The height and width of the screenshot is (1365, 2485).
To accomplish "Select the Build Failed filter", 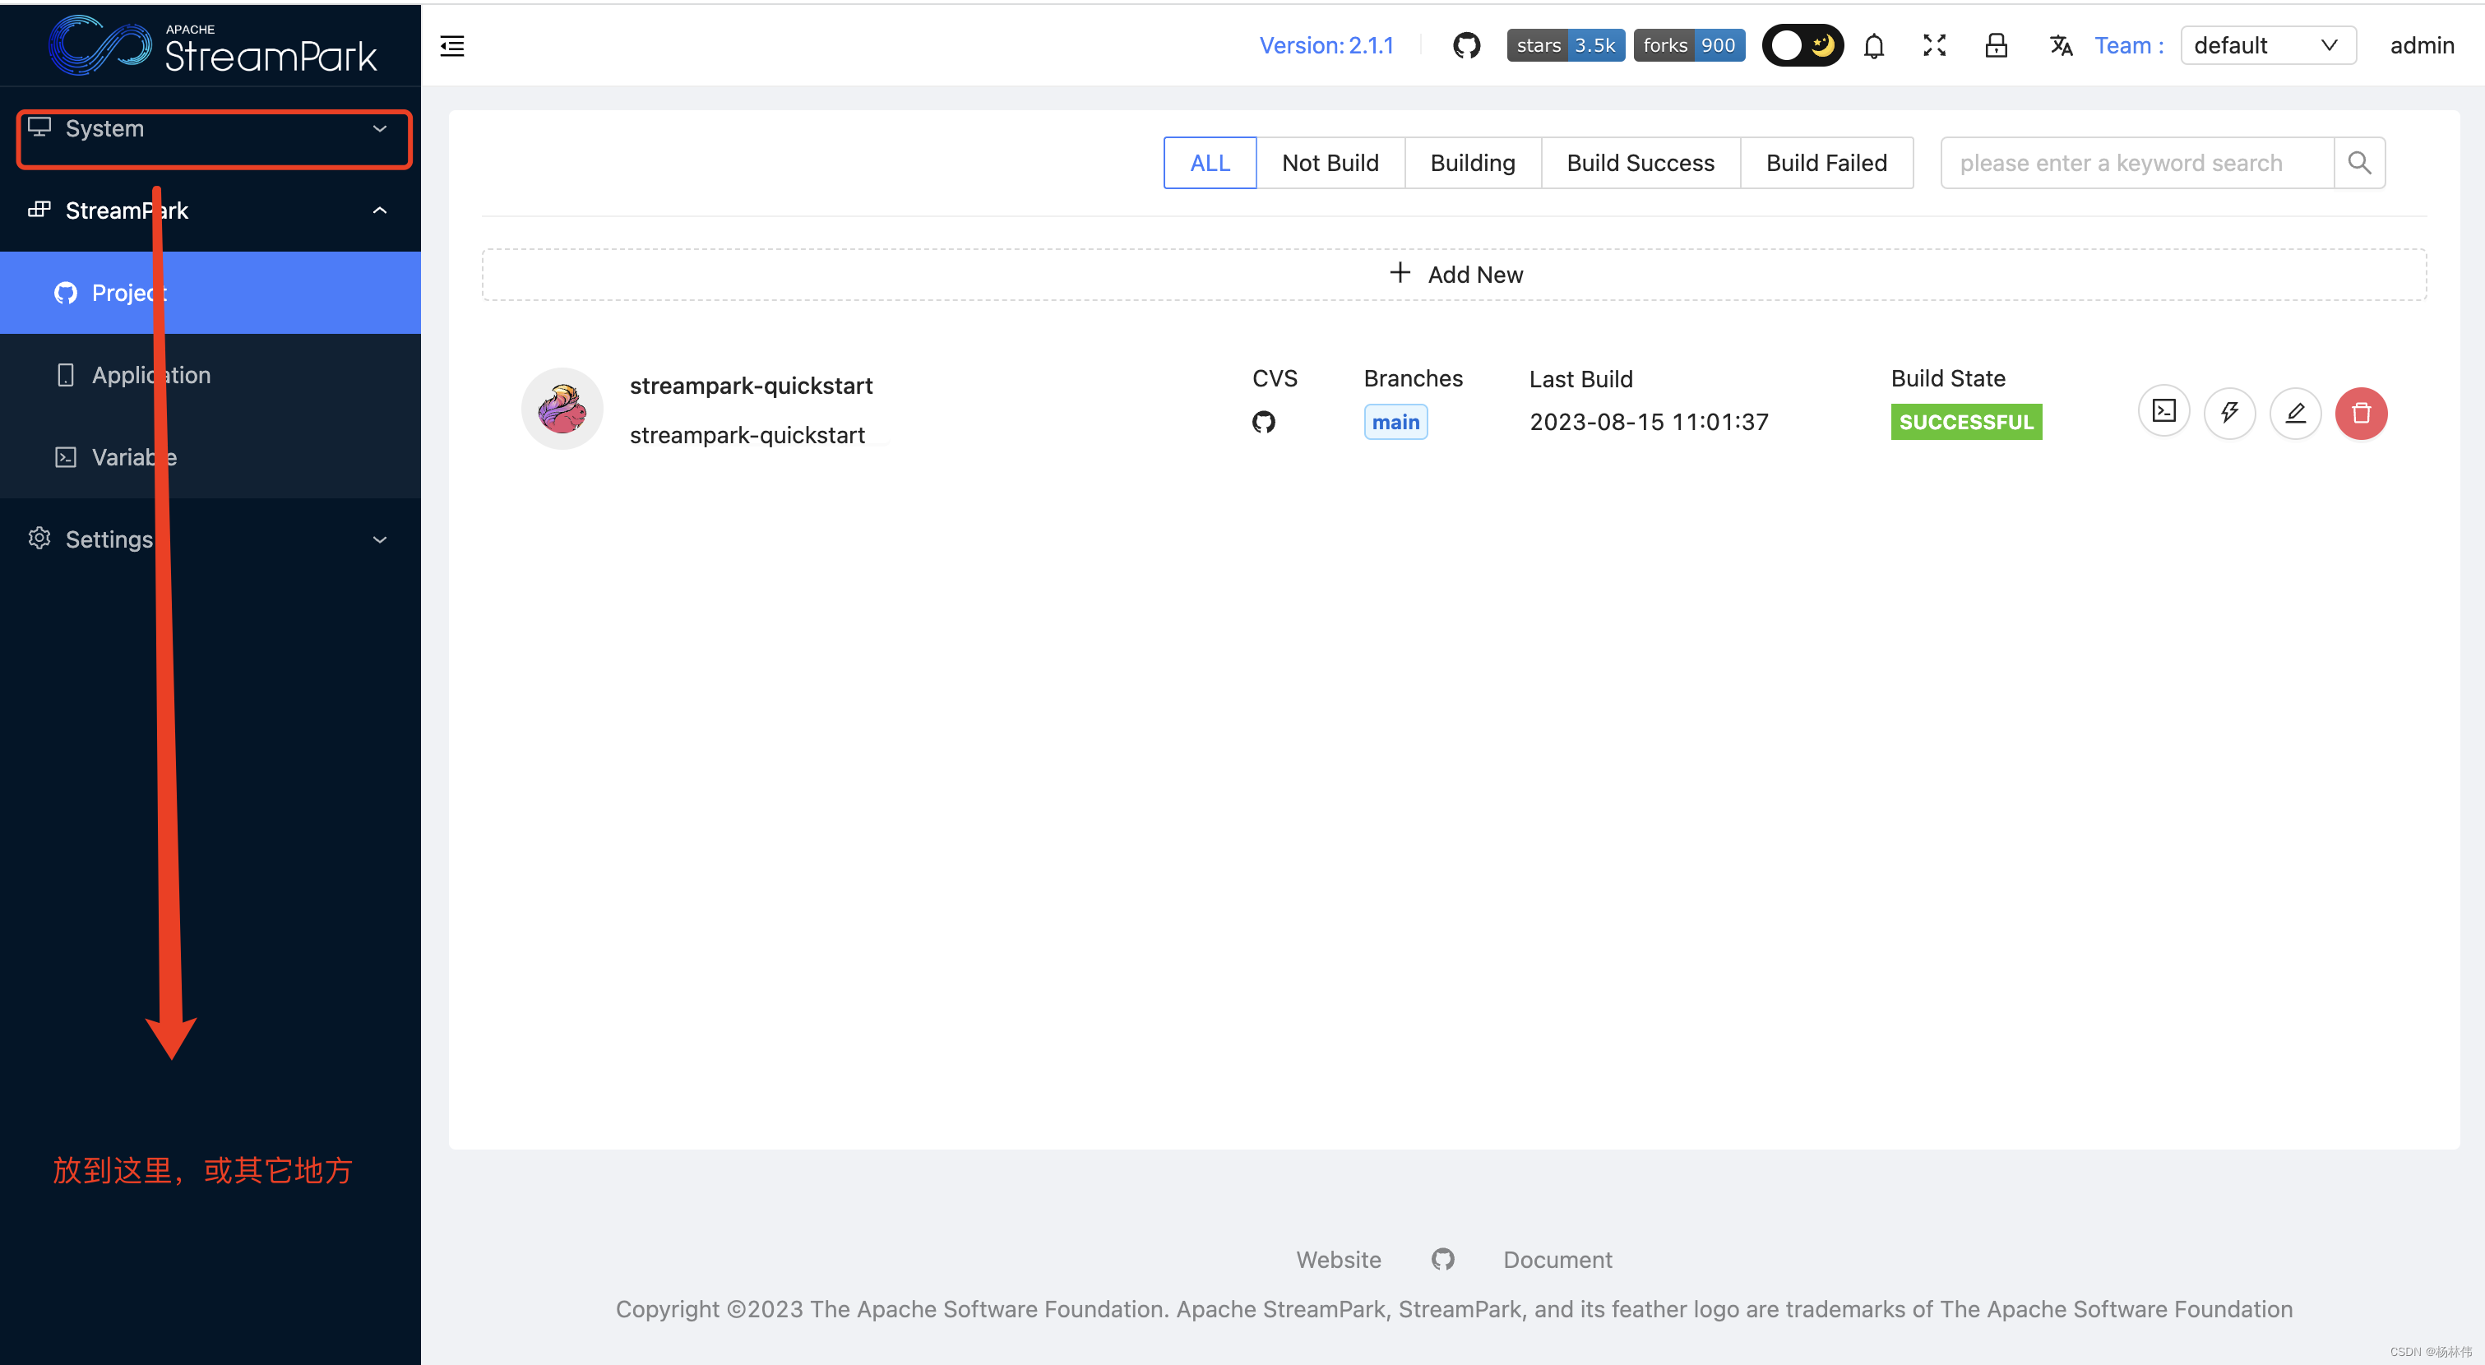I will coord(1826,163).
